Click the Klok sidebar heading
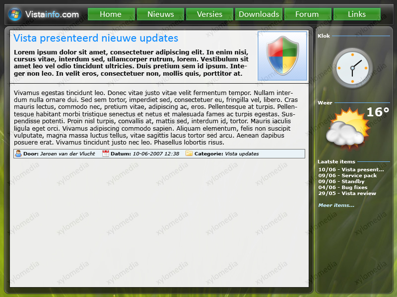This screenshot has width=397, height=297. point(324,36)
